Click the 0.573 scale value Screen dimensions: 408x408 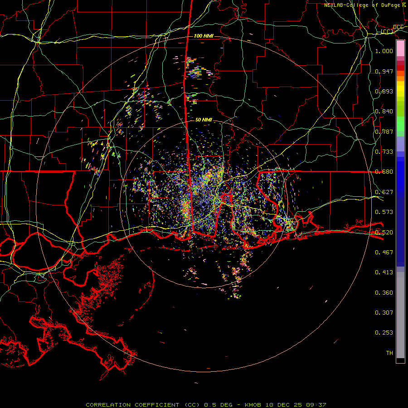coord(384,212)
